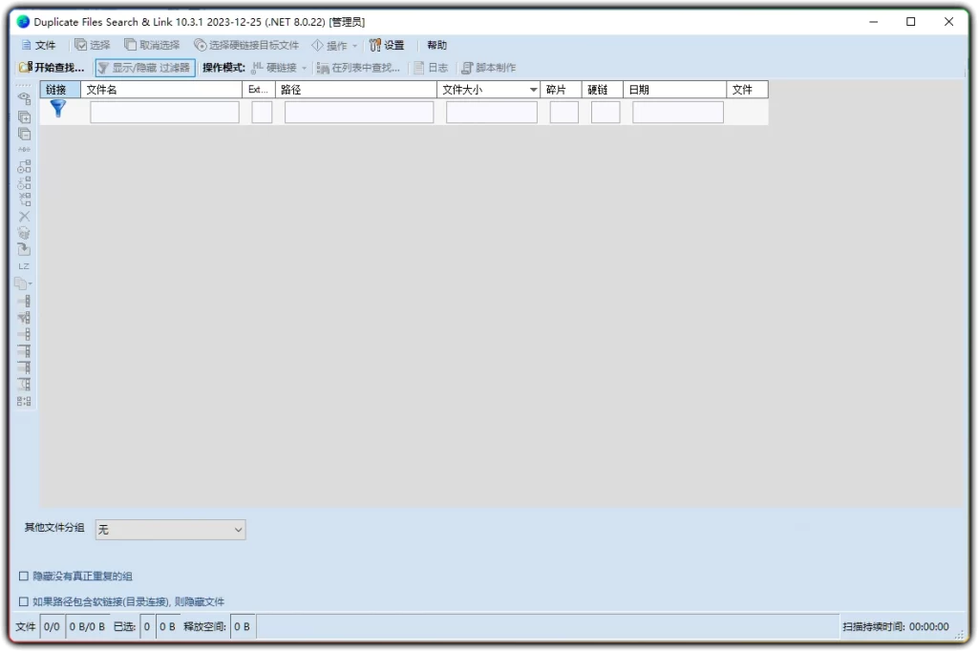
Task: Click the eye preview icon in left sidebar
Action: [24, 99]
